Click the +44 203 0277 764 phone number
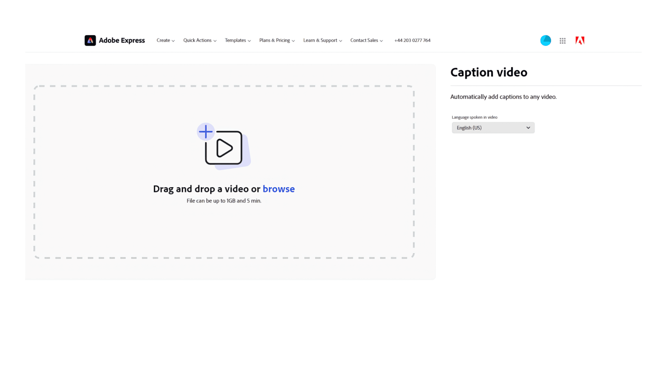Viewport: 667px width, 375px height. [412, 41]
